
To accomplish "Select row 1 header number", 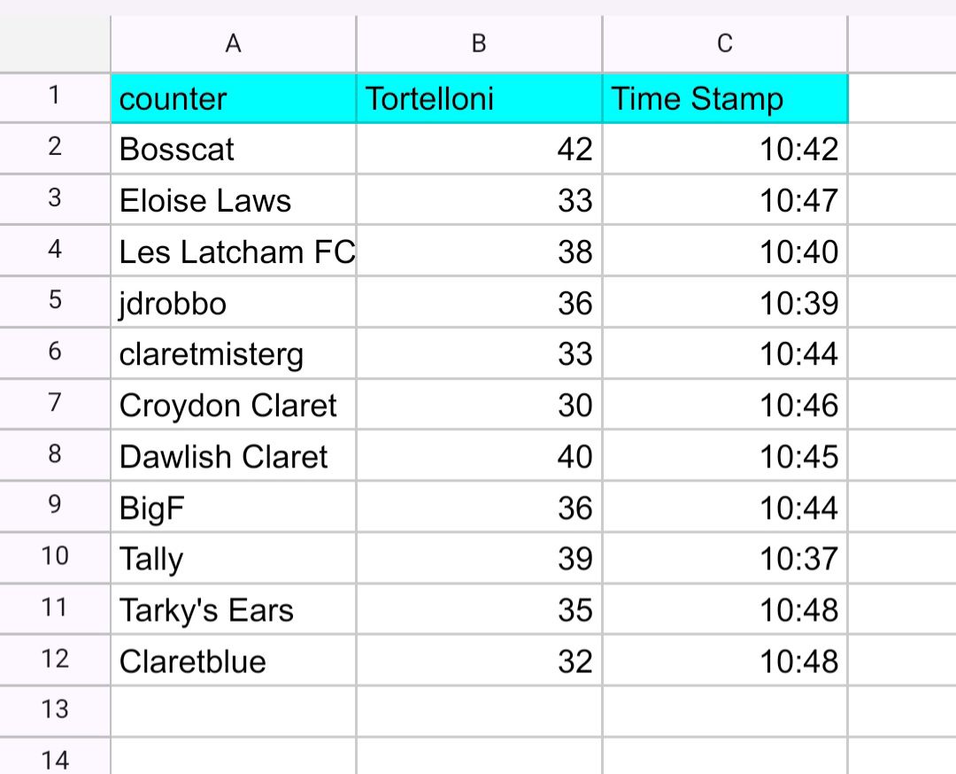I will pos(55,96).
